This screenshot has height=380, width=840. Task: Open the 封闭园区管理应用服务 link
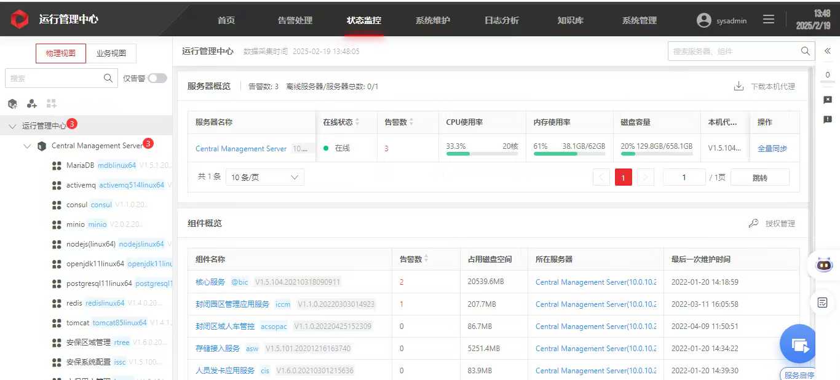(232, 304)
